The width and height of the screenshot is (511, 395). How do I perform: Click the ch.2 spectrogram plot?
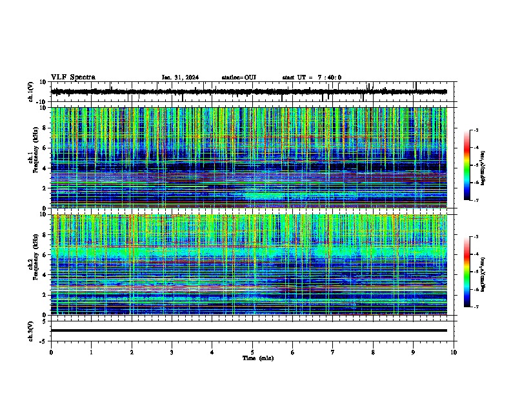(x=249, y=265)
